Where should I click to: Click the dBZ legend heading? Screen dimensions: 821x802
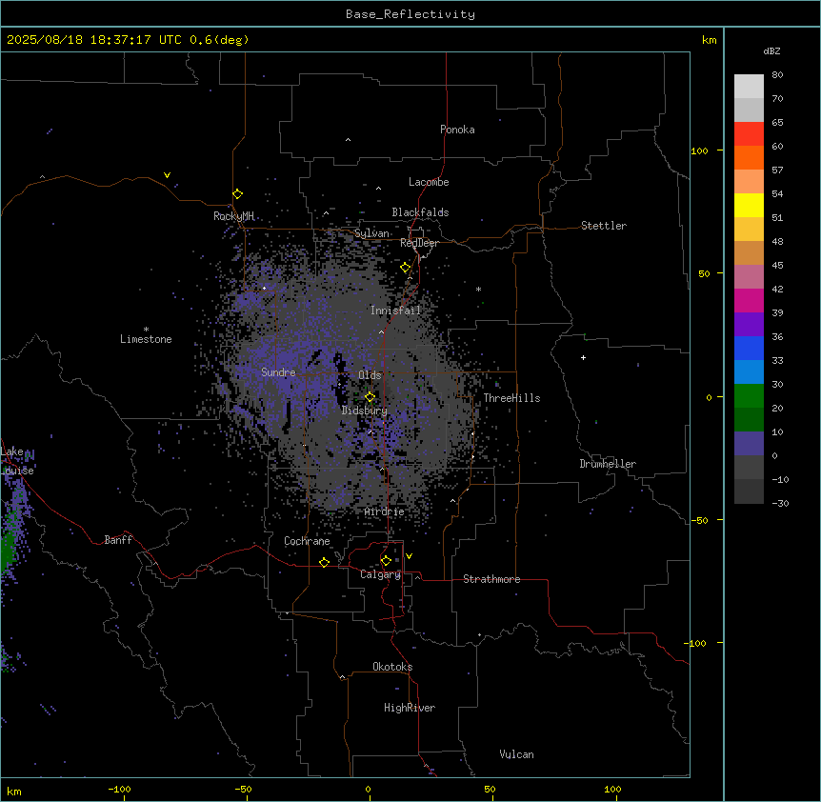[x=771, y=51]
